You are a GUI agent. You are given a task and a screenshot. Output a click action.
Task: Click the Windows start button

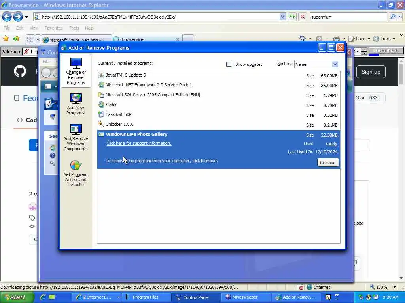pyautogui.click(x=17, y=297)
